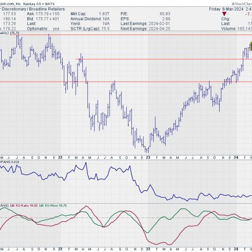Click the 'Mkt Cap:' label
This screenshot has width=252, height=252.
click(78, 14)
